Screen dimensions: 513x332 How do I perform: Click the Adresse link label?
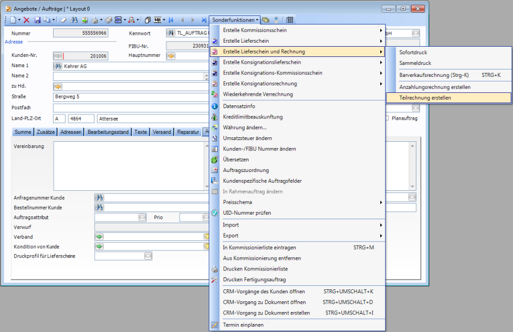point(14,42)
